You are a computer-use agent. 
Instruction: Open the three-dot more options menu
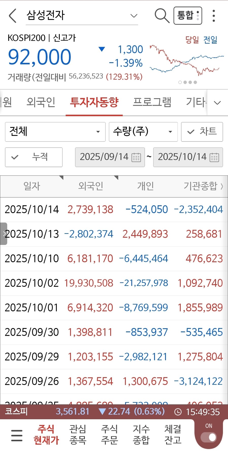[x=214, y=16]
